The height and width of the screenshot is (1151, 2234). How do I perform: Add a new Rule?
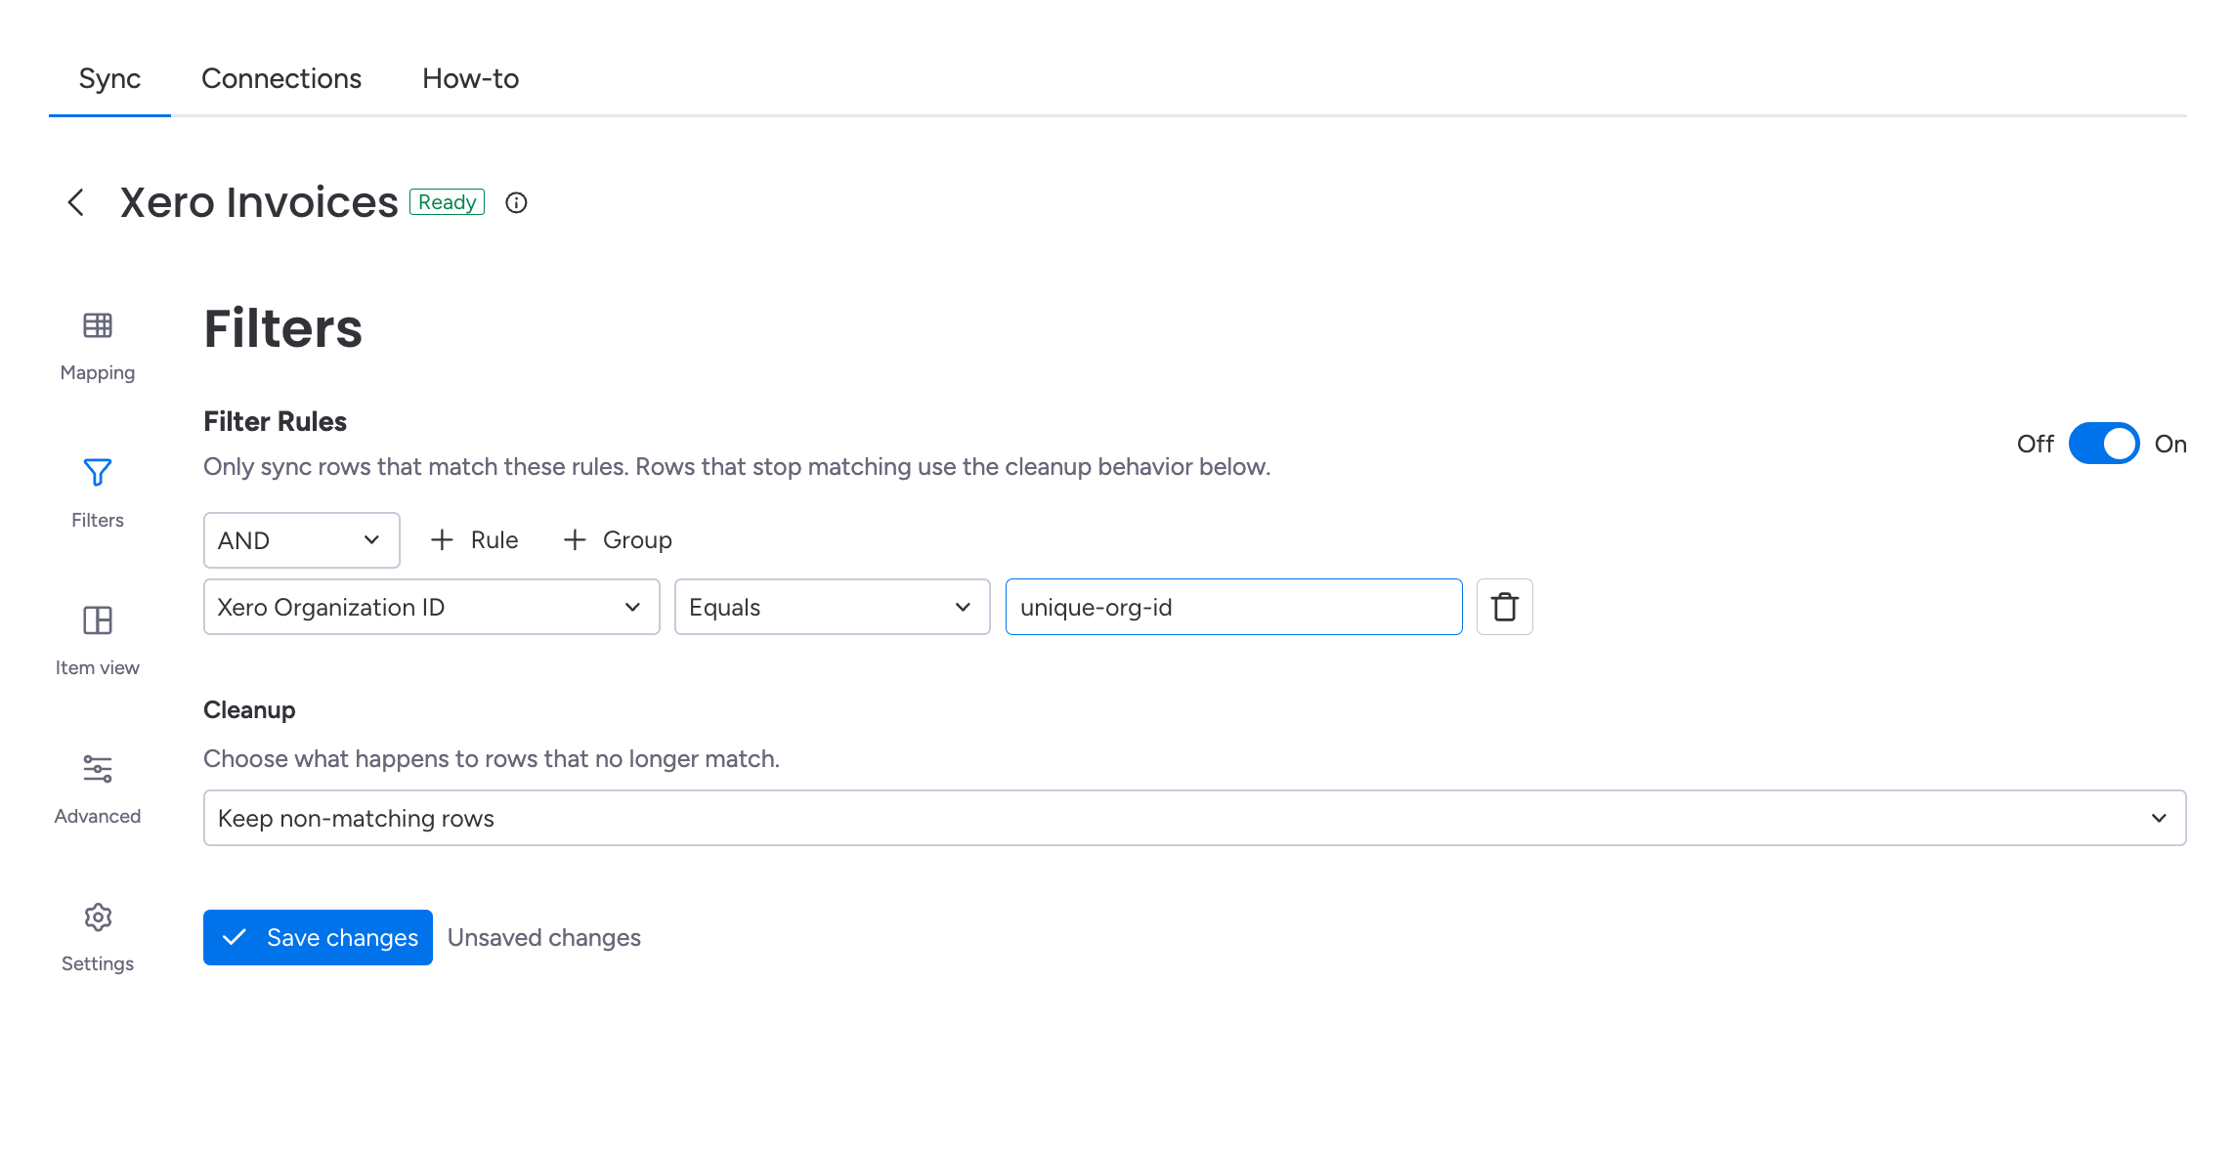(x=475, y=540)
